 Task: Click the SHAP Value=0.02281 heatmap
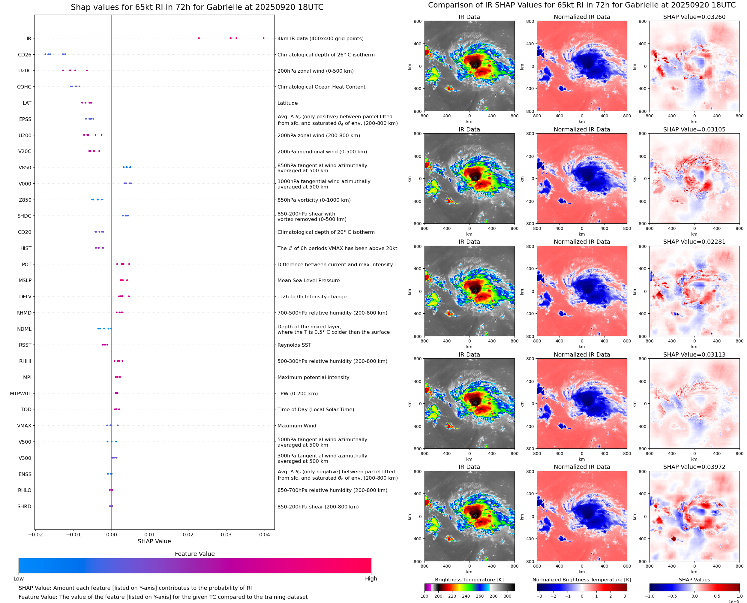point(694,291)
